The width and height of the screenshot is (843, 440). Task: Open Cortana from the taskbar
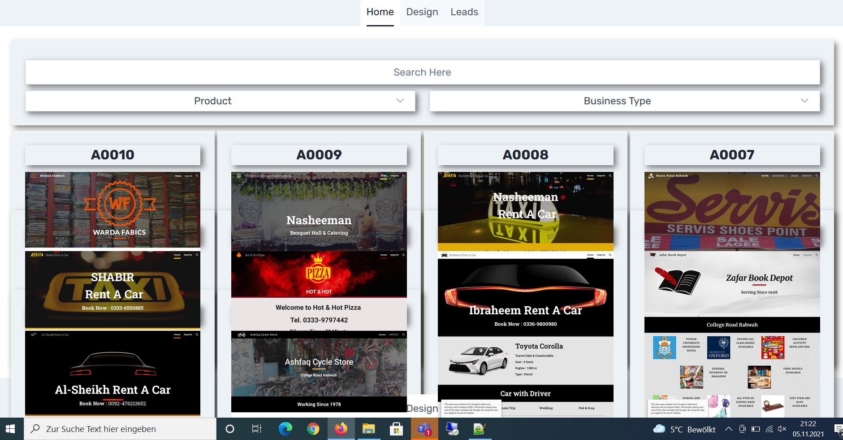(230, 429)
